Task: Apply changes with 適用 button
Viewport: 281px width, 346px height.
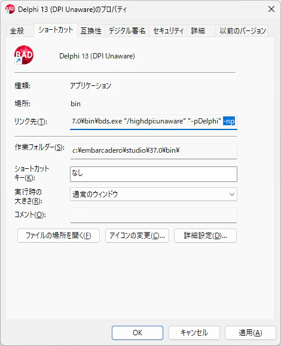Action: coord(251,332)
